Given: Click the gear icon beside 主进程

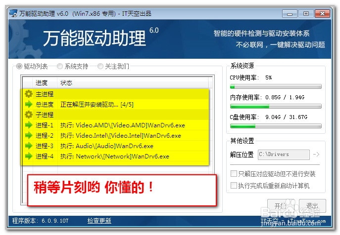Looking at the screenshot, I should (28, 94).
